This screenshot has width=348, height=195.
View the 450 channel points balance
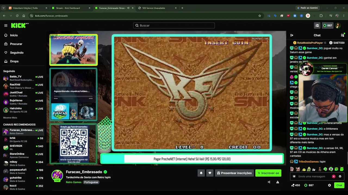[296, 185]
